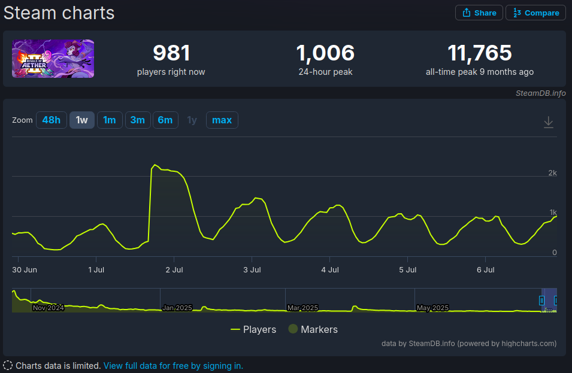This screenshot has width=572, height=373.
Task: Grab the left navigator range handle
Action: [541, 301]
